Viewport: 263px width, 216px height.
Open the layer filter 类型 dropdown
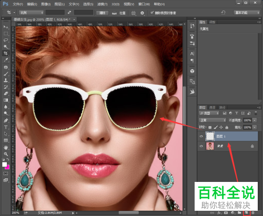pos(209,113)
